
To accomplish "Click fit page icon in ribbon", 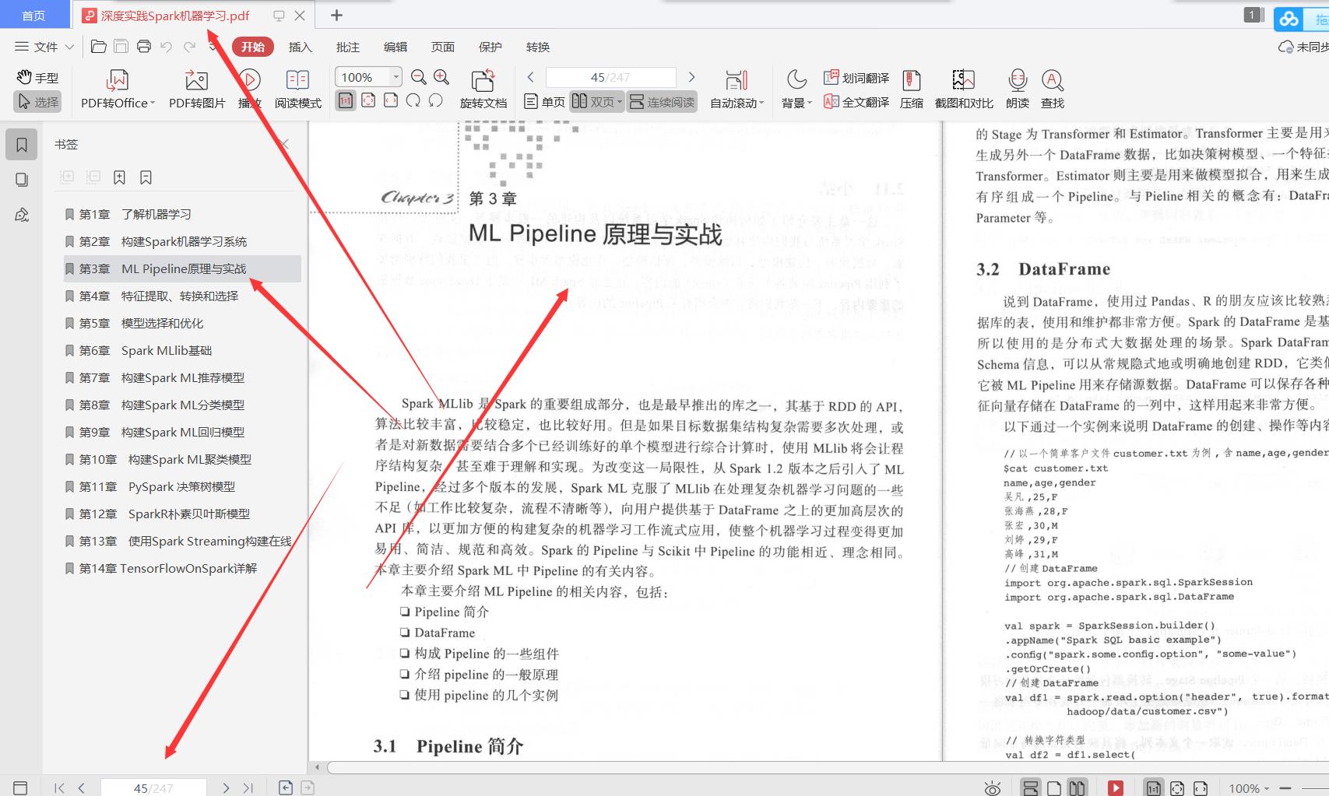I will tap(368, 100).
